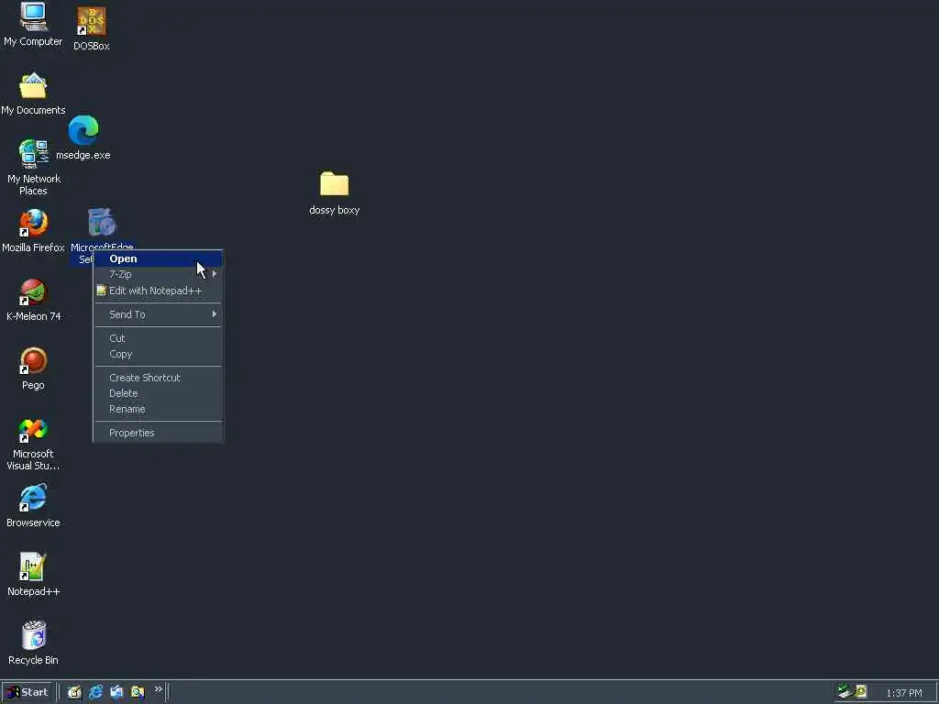Viewport: 939px width, 704px height.
Task: Choose Edit with Notepad++ menu entry
Action: click(x=158, y=291)
